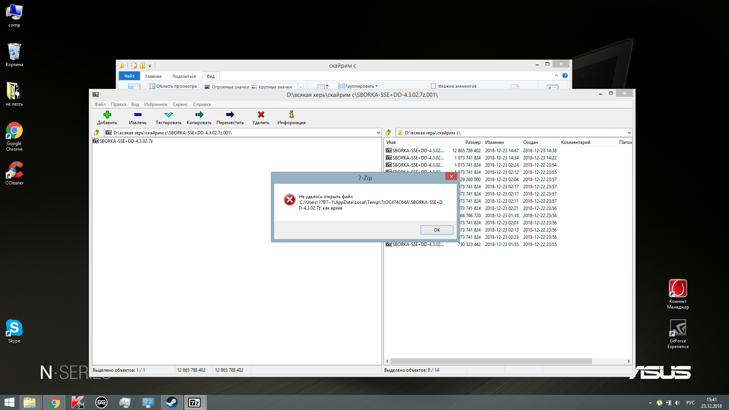Click the Extract (Извлечь) minus icon
729x410 pixels.
[x=137, y=115]
